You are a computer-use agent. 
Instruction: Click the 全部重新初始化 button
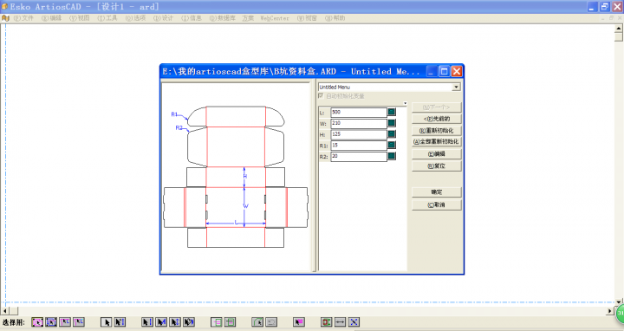click(437, 141)
